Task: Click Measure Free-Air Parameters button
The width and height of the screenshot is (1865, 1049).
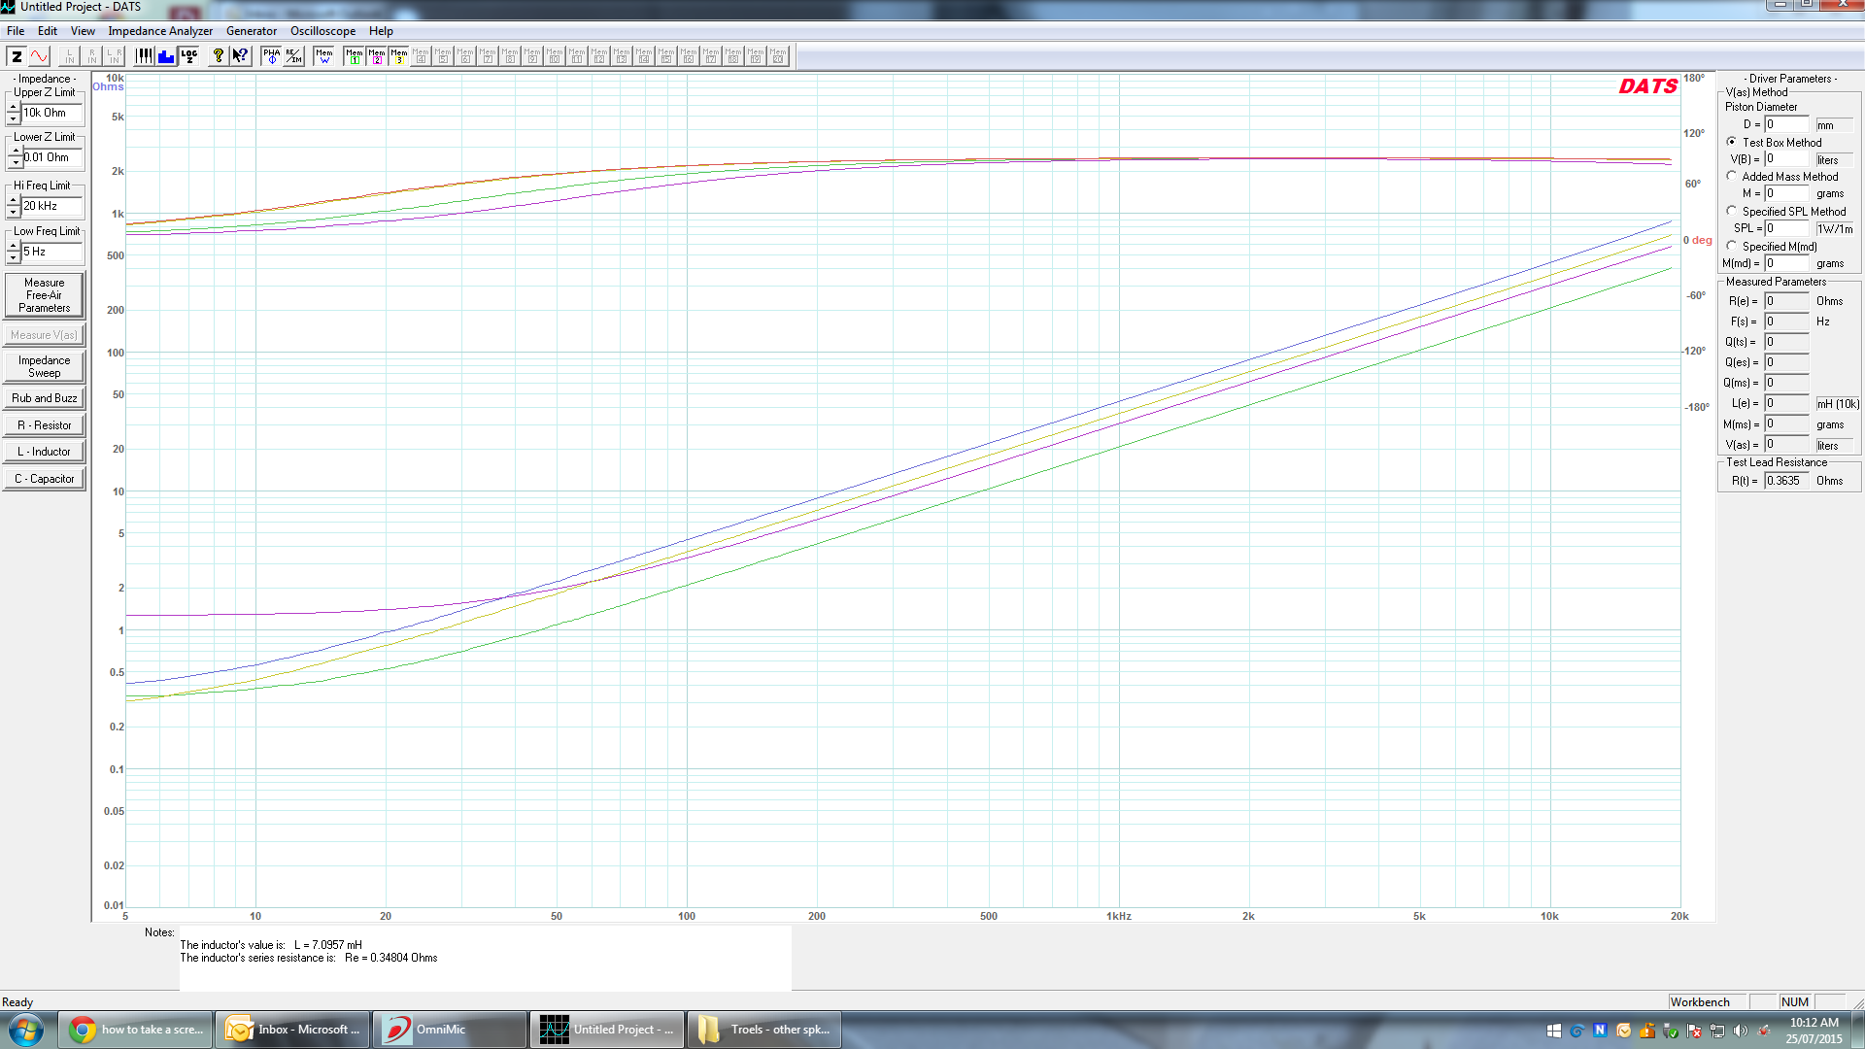Action: tap(44, 295)
